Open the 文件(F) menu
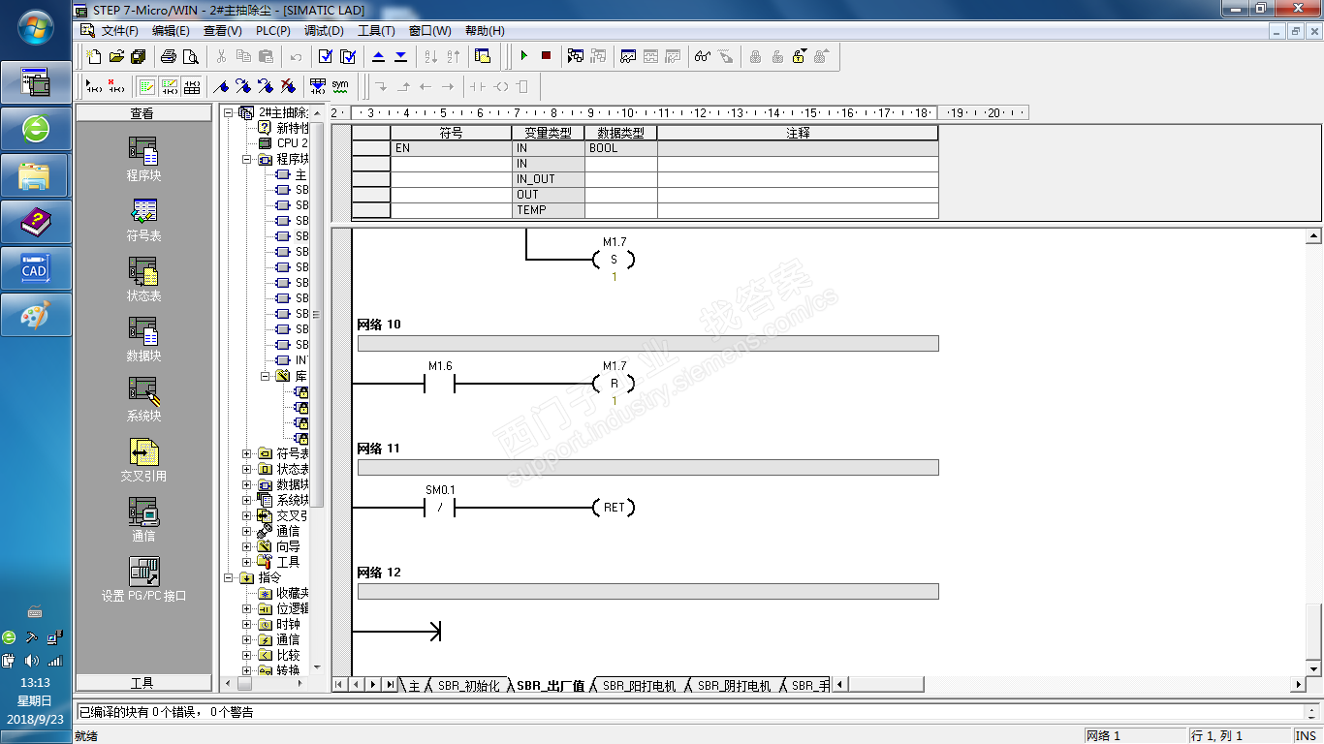The image size is (1324, 744). (119, 31)
